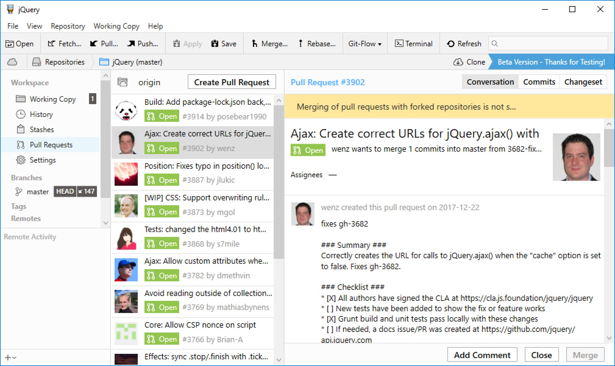This screenshot has height=366, width=615.
Task: Click the Add Comment button
Action: pos(482,355)
